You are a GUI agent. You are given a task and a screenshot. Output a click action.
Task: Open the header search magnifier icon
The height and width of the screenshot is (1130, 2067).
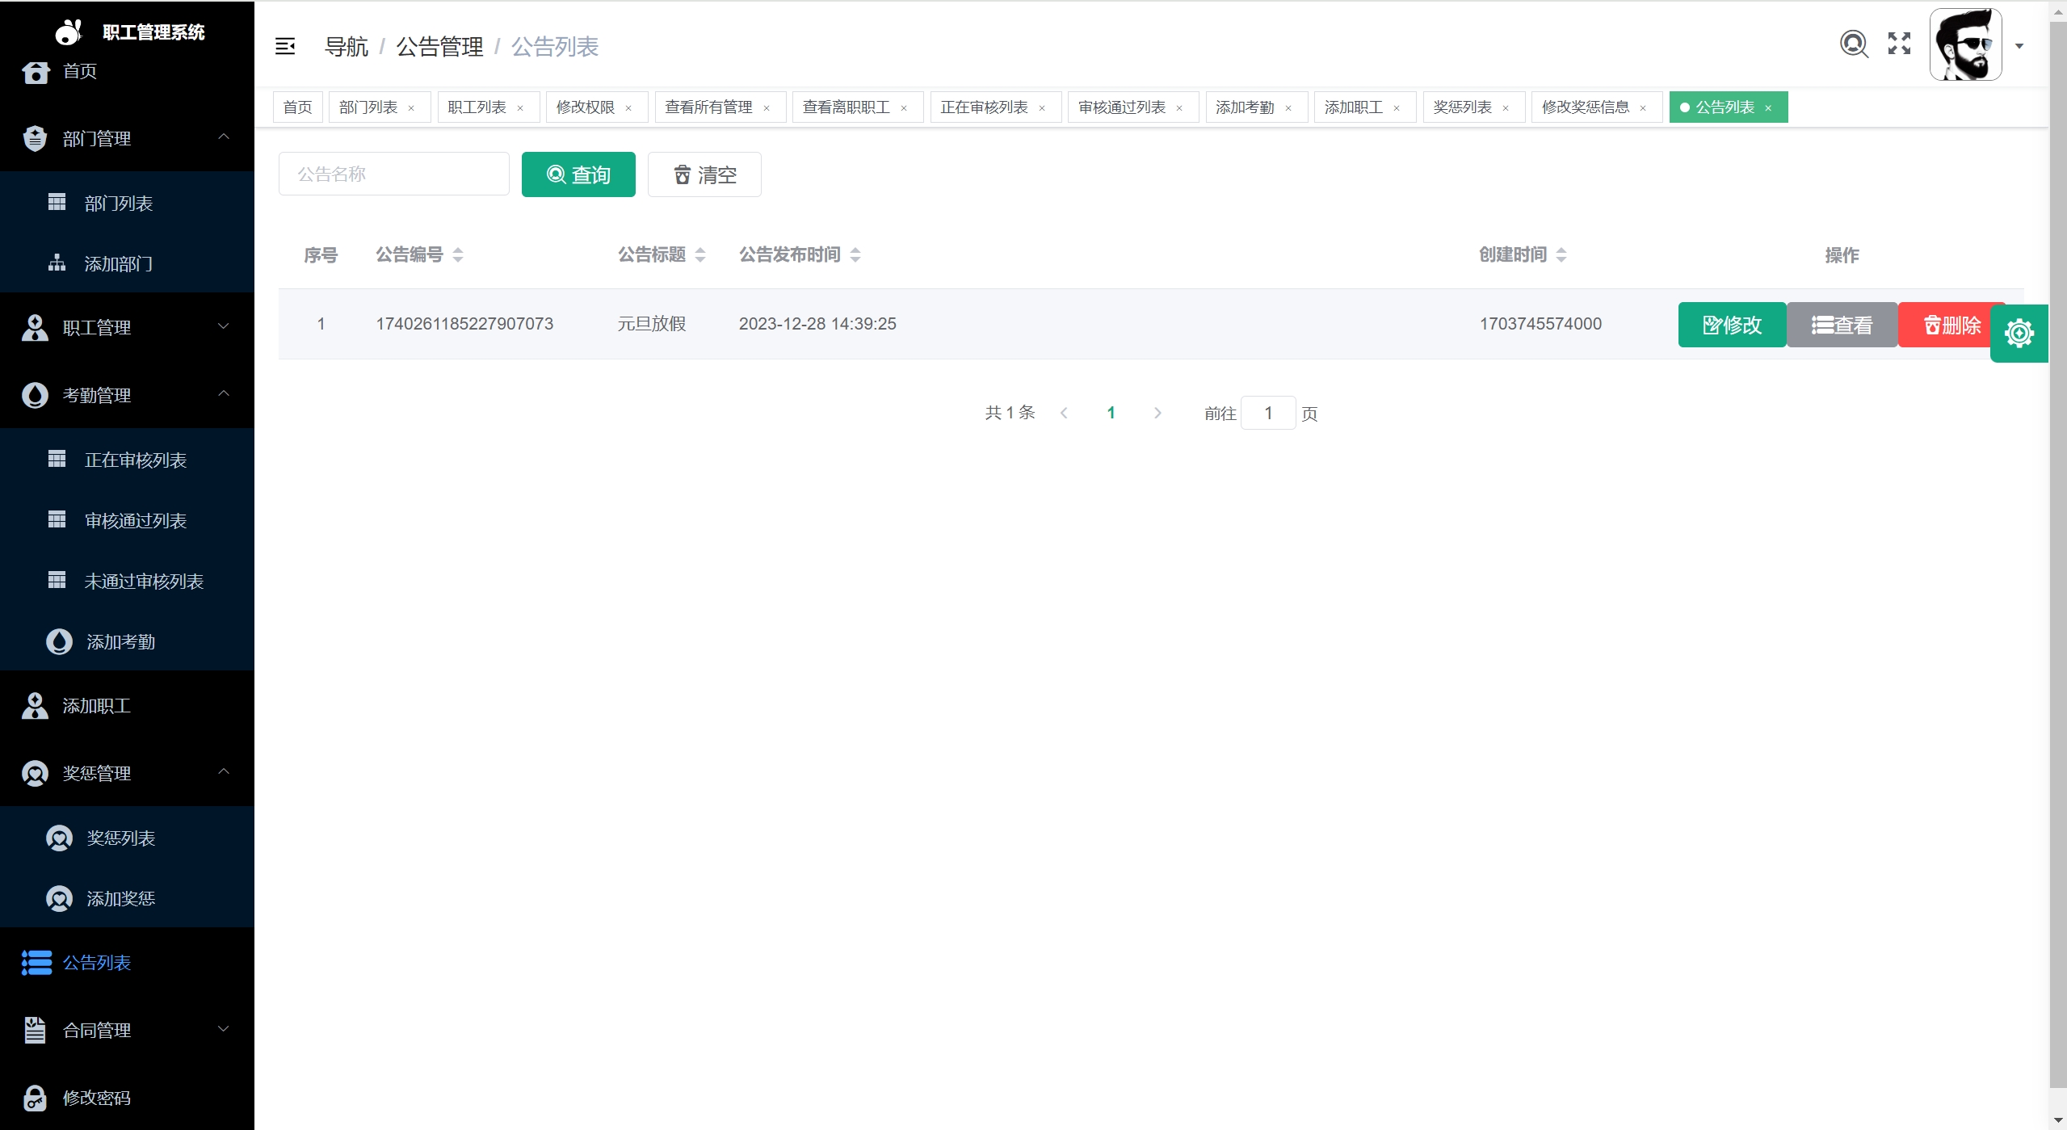pyautogui.click(x=1853, y=44)
